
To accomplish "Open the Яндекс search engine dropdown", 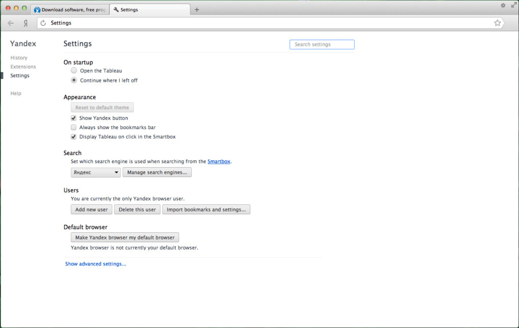I will click(x=96, y=172).
